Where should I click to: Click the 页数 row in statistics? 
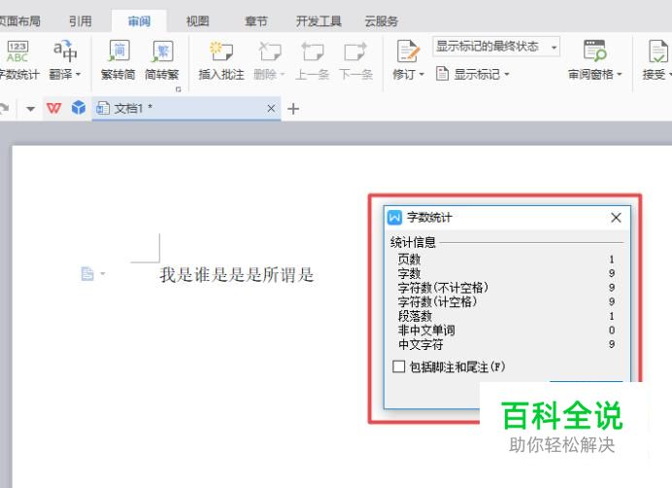507,260
